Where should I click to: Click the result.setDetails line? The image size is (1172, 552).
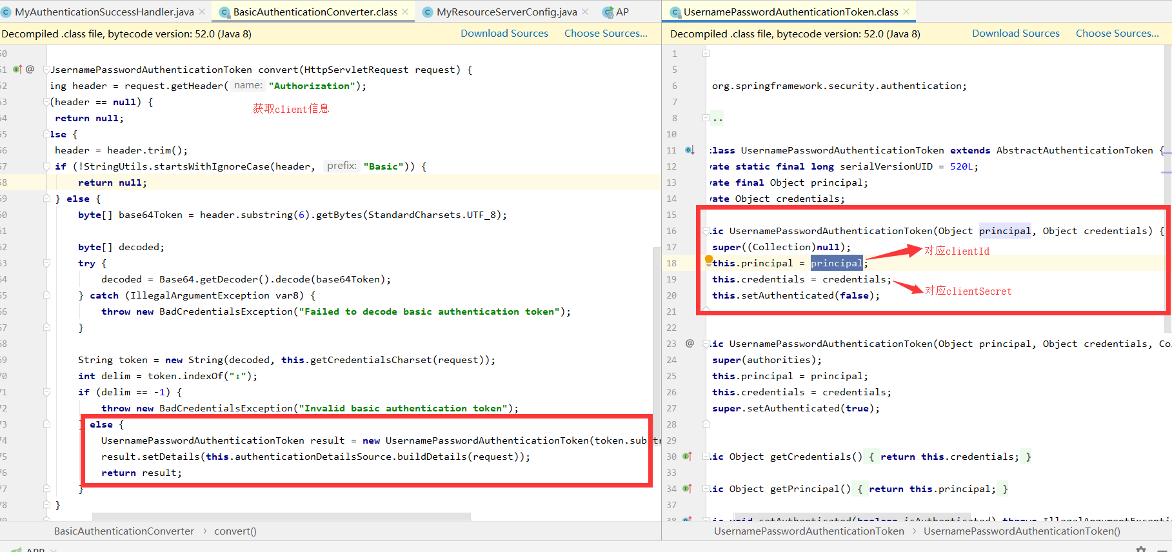pyautogui.click(x=315, y=457)
